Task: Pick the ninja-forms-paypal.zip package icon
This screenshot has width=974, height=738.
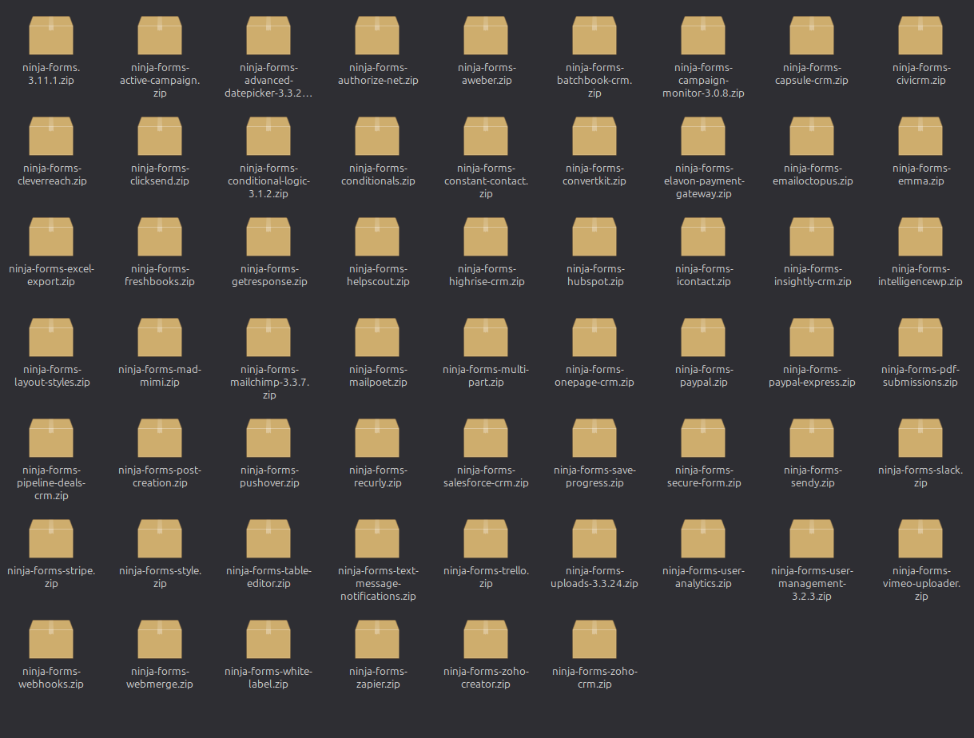Action: (x=703, y=337)
